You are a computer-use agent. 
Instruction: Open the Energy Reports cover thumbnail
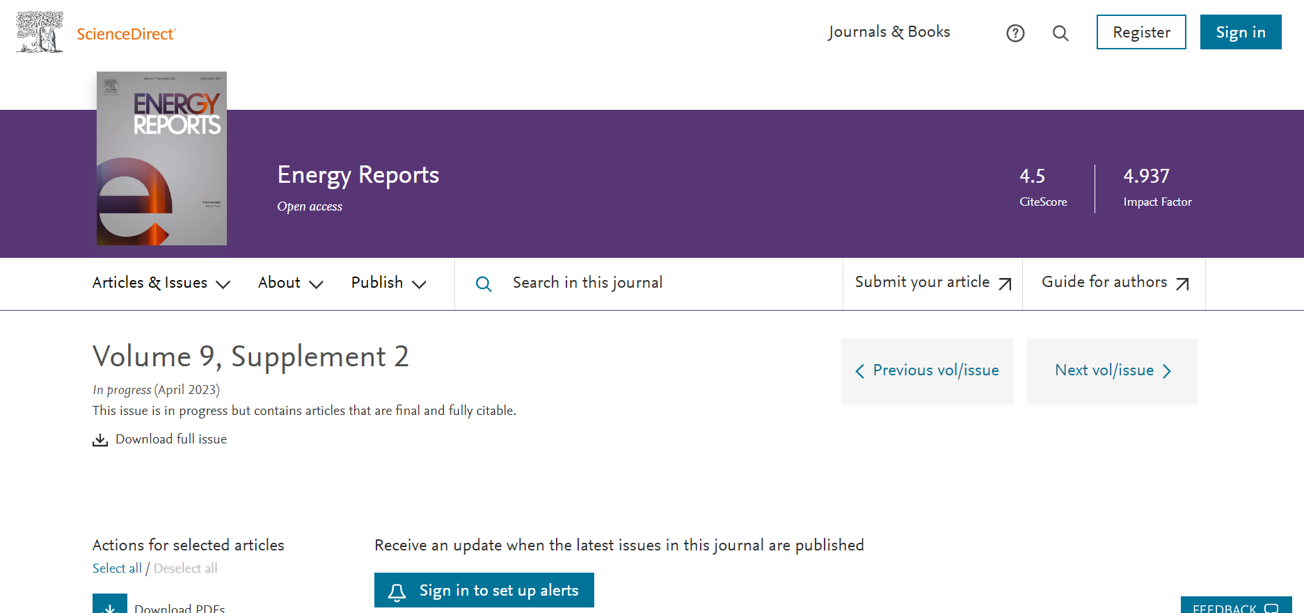point(161,158)
